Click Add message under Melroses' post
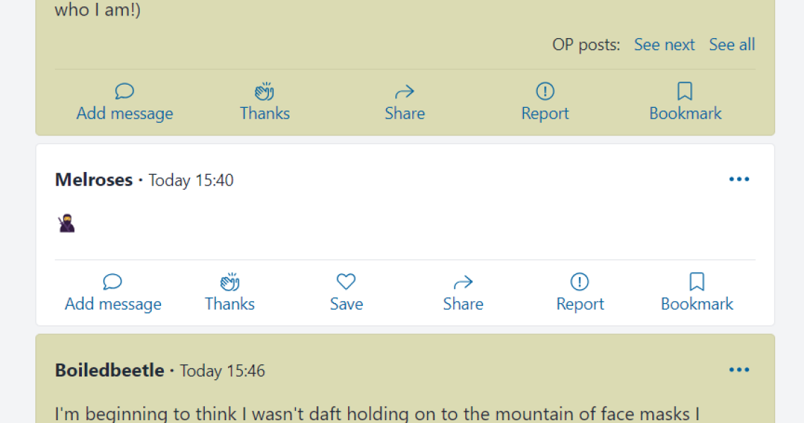The height and width of the screenshot is (423, 804). [x=113, y=304]
